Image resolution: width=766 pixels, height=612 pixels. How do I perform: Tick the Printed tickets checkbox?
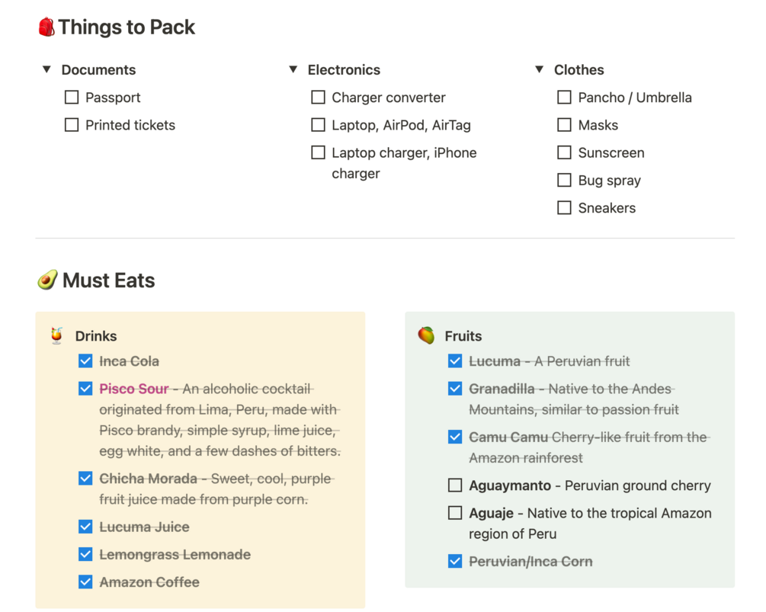coord(72,125)
